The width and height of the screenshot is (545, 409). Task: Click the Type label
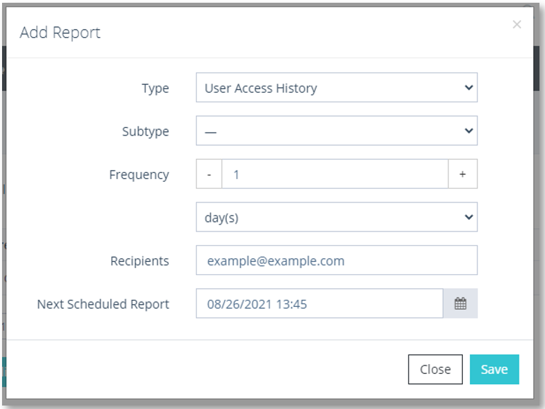coord(155,88)
